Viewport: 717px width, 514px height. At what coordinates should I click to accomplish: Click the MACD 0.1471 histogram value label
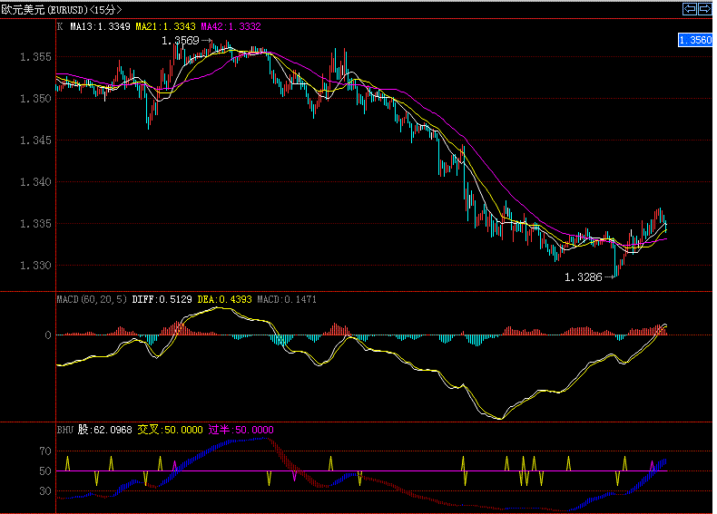click(x=280, y=298)
